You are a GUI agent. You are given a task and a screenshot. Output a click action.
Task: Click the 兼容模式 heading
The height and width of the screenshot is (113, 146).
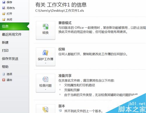tap(65, 23)
